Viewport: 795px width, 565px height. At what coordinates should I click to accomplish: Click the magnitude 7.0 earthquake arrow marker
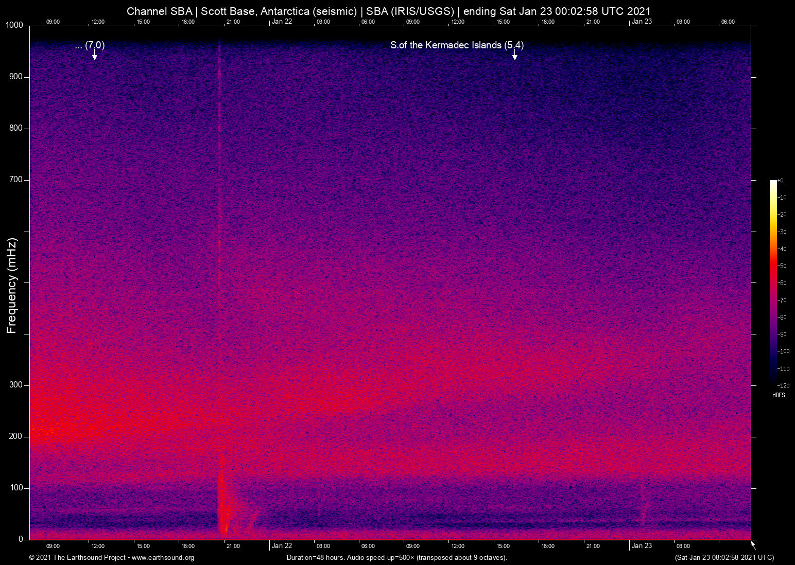[94, 55]
